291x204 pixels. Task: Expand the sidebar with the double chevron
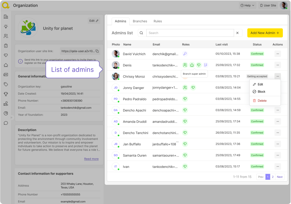coord(11,118)
